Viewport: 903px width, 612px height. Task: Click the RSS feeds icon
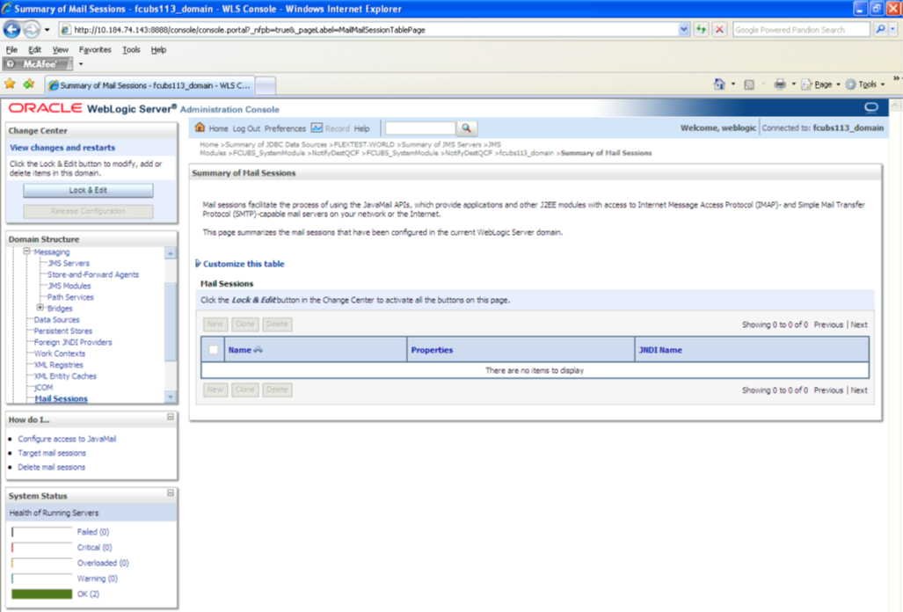pyautogui.click(x=748, y=84)
